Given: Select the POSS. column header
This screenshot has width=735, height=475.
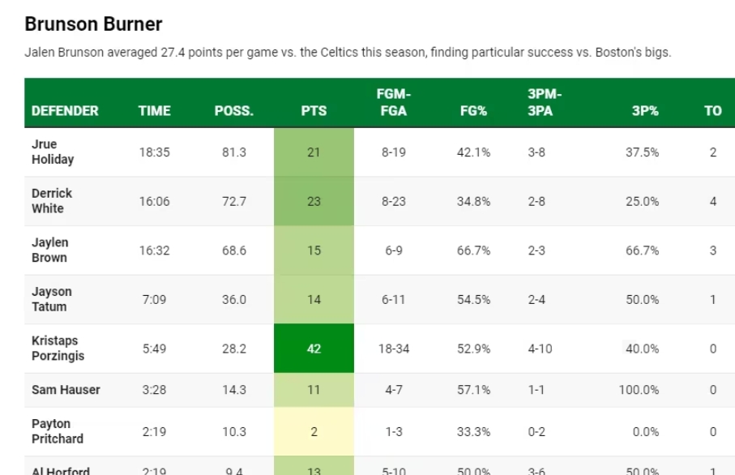Looking at the screenshot, I should tap(233, 111).
